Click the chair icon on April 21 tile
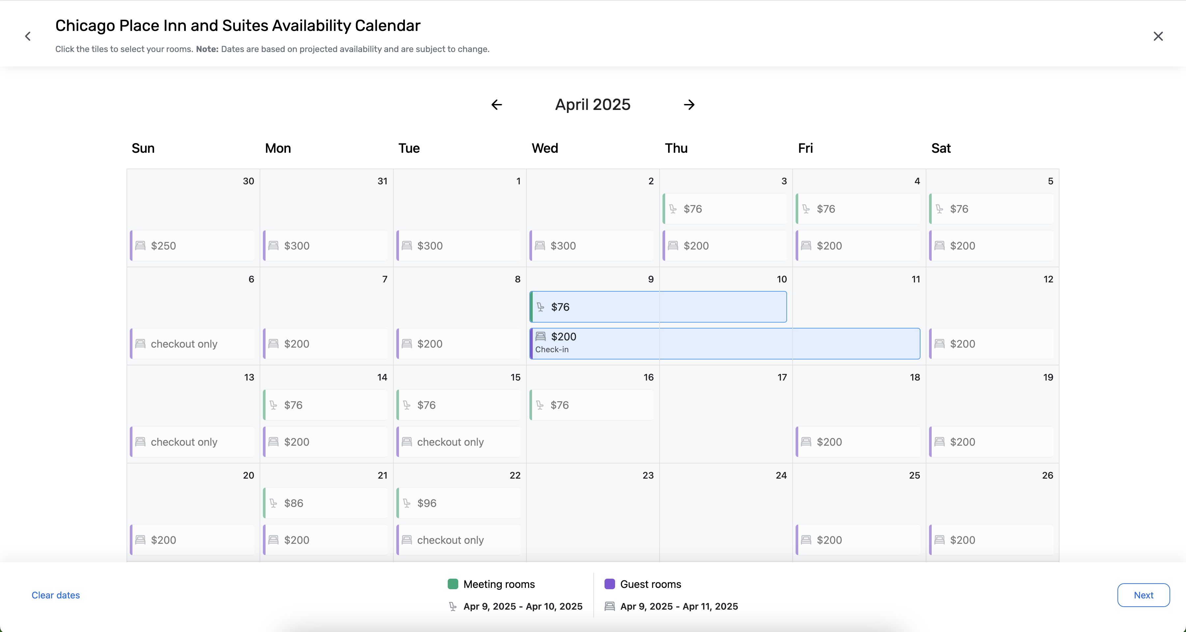 273,503
